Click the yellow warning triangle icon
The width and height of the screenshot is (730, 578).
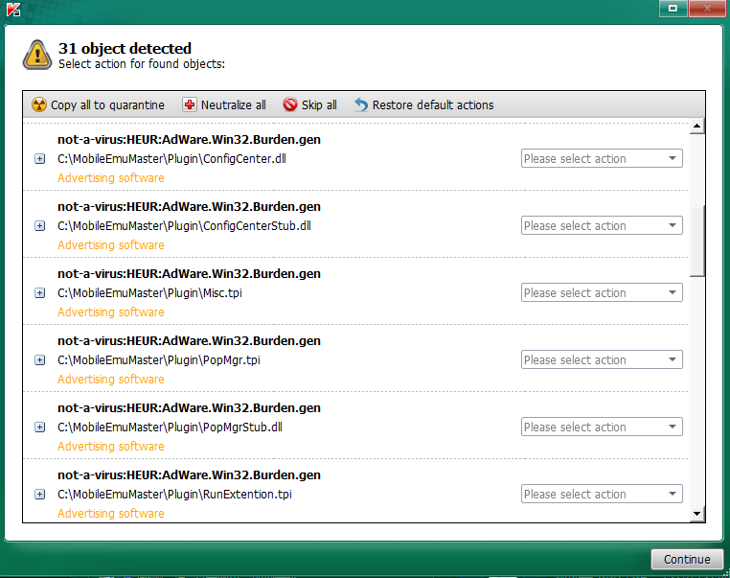tap(37, 55)
